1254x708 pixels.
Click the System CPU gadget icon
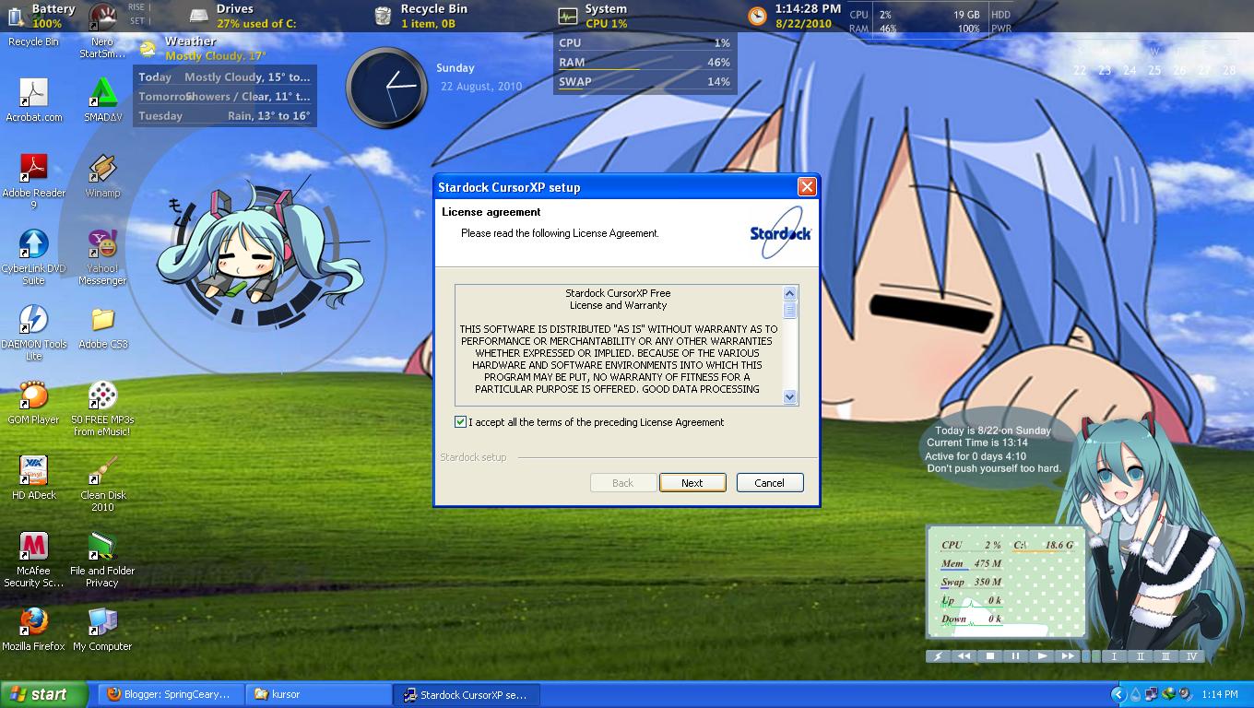(566, 14)
